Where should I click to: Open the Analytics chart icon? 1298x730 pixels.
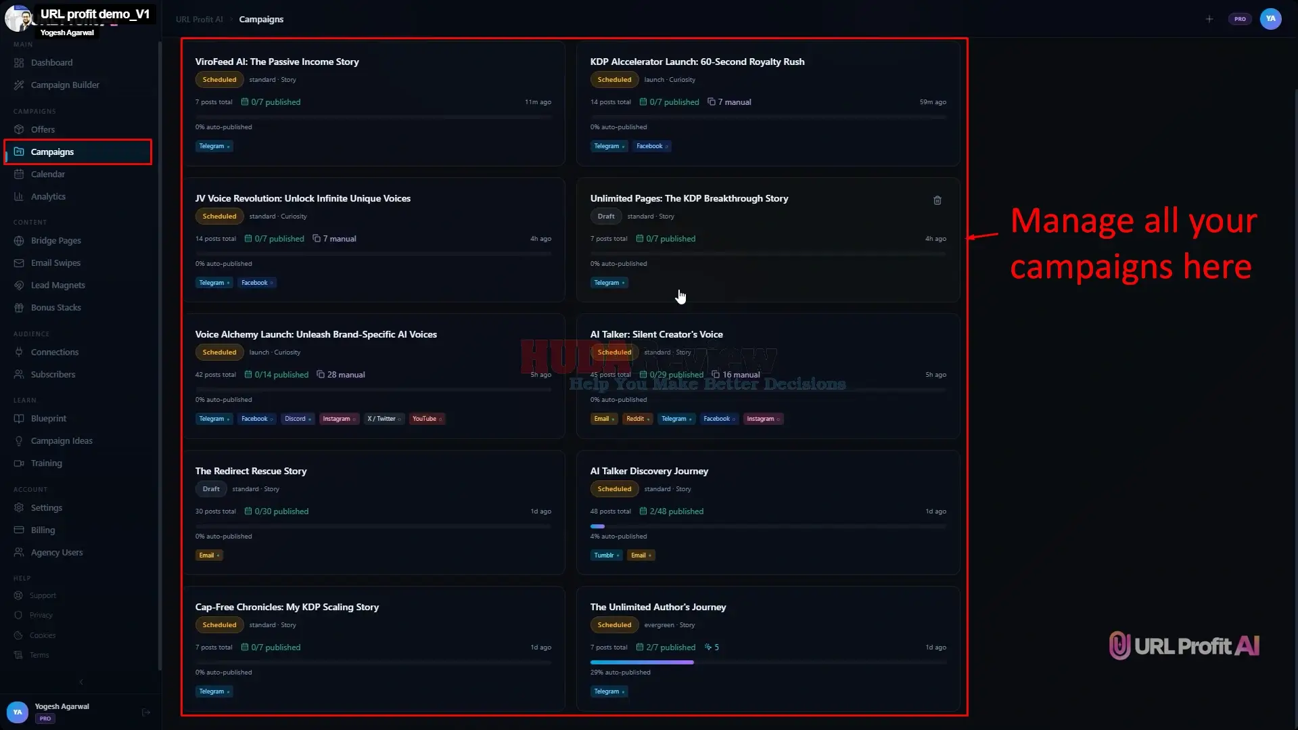[19, 196]
